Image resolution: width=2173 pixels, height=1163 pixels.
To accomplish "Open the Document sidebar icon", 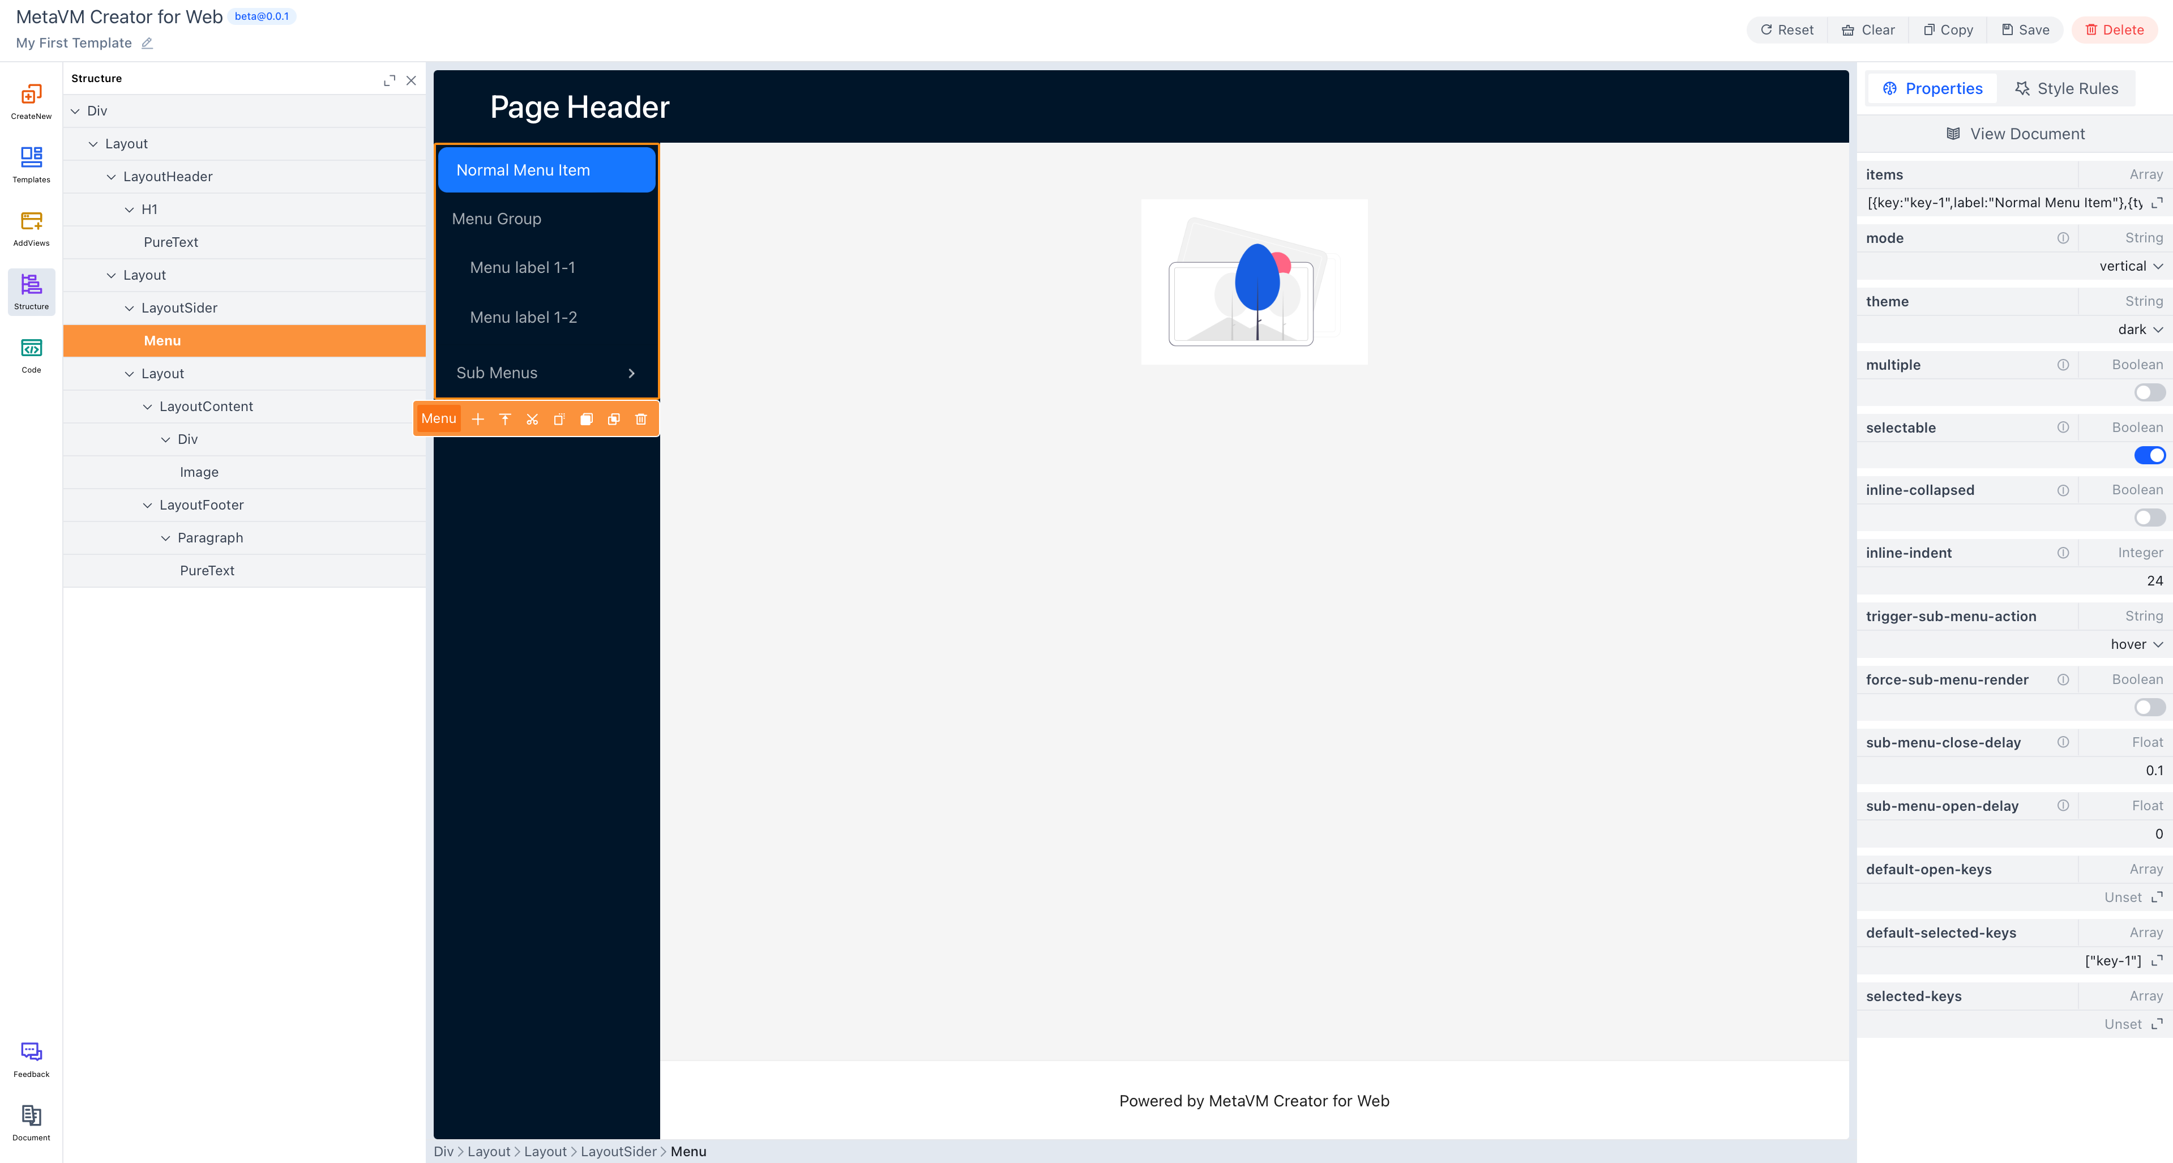I will point(31,1123).
